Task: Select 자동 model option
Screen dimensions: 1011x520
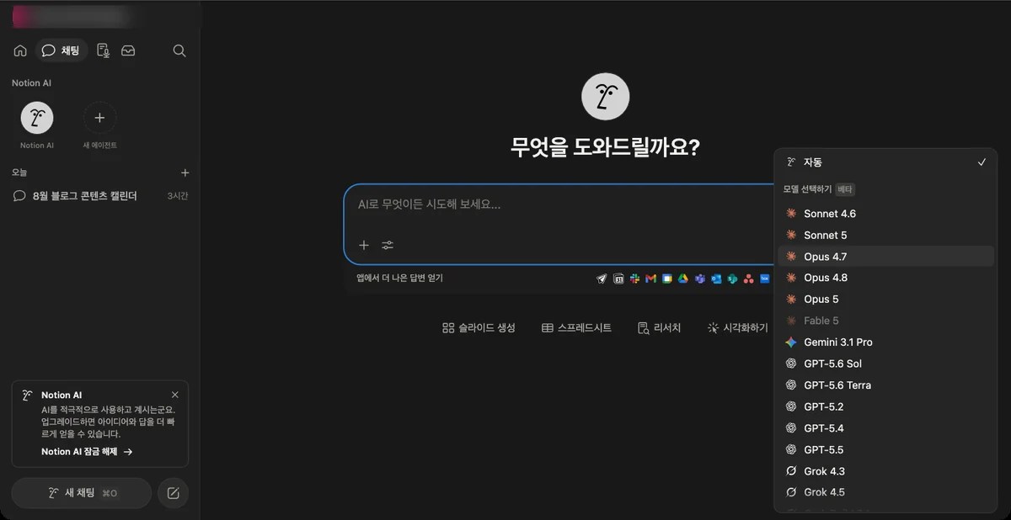Action: click(885, 162)
